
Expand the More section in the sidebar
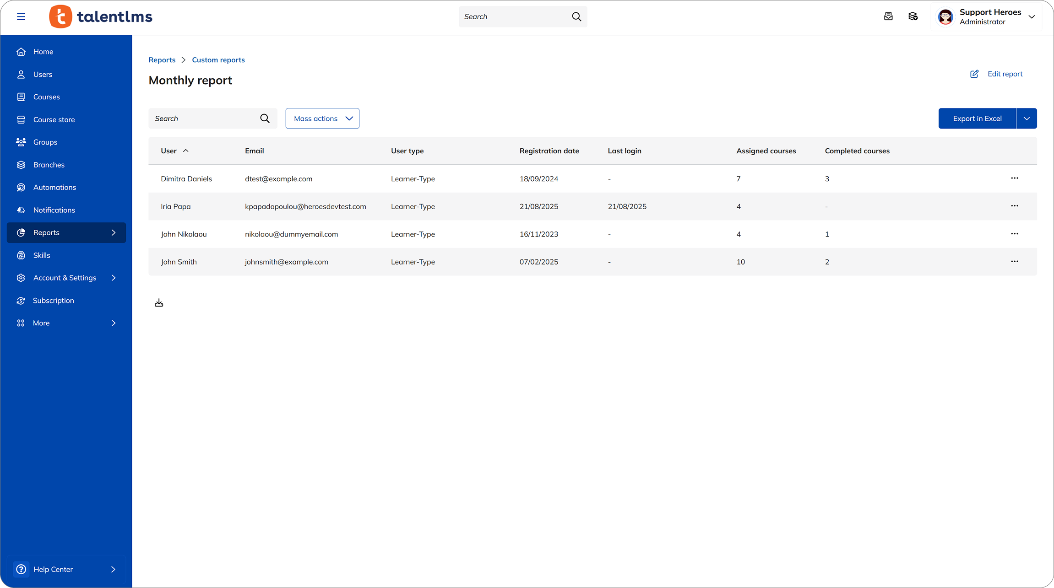pyautogui.click(x=41, y=323)
